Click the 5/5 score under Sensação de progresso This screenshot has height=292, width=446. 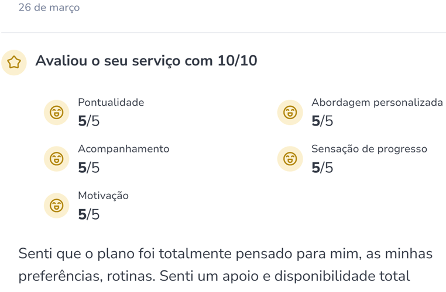[322, 168]
